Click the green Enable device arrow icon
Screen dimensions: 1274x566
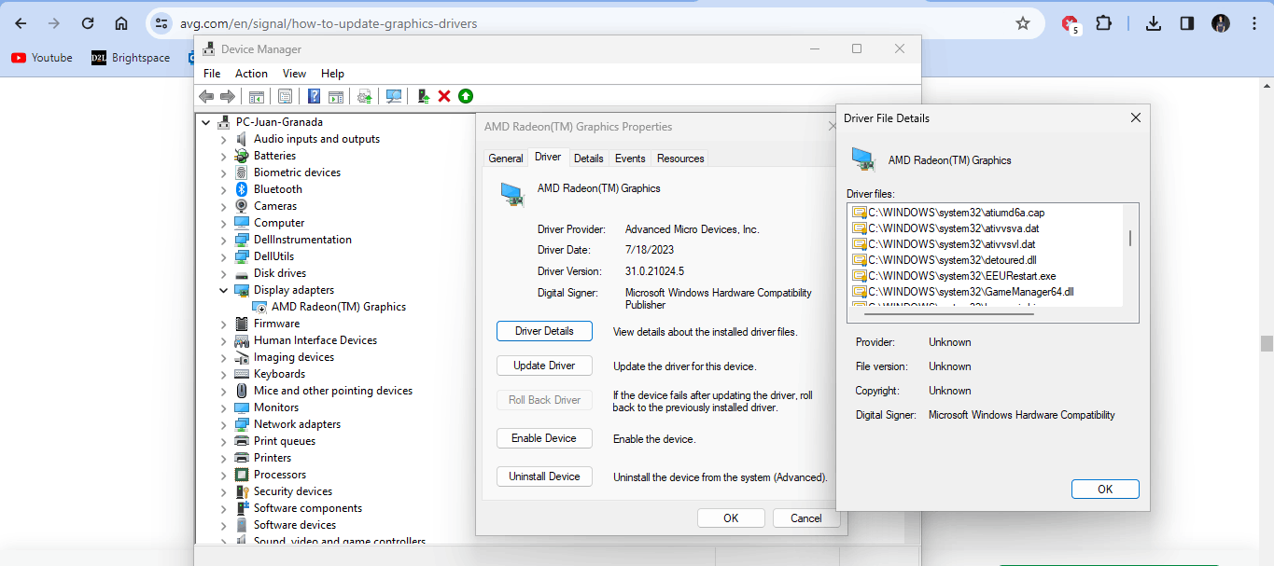(x=466, y=96)
